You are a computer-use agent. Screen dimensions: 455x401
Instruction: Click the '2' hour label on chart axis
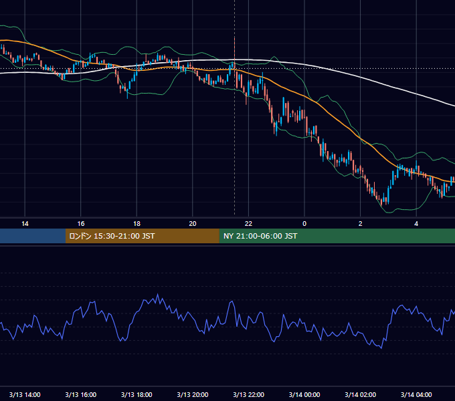[x=361, y=224]
